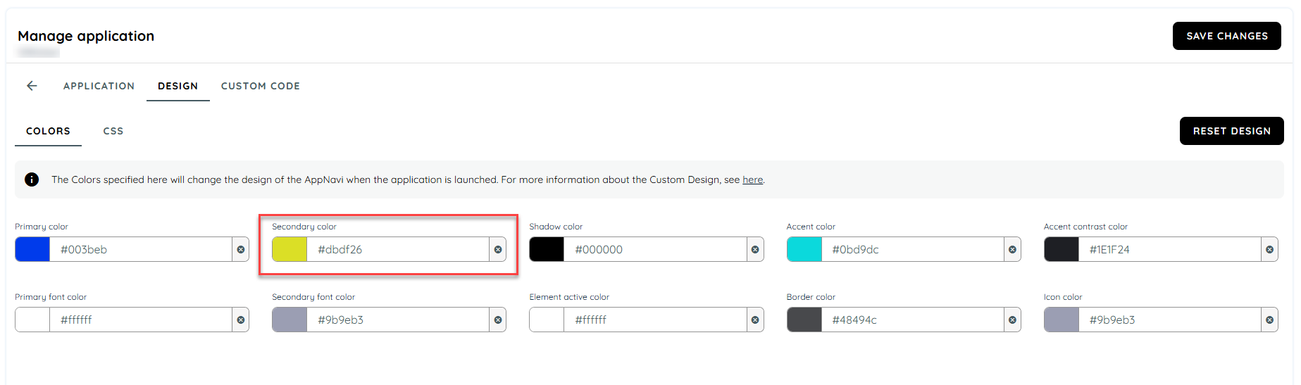Select the Colors sub-tab
1301x385 pixels.
coord(48,131)
